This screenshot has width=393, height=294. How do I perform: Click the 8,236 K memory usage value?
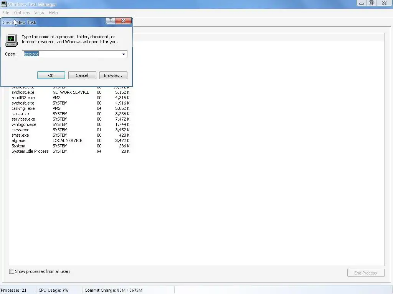(122, 114)
